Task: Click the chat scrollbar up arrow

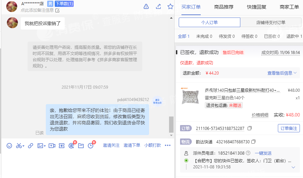Action: pyautogui.click(x=171, y=18)
